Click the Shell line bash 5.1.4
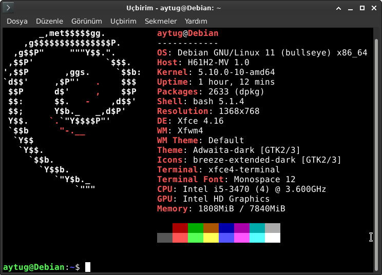The width and height of the screenshot is (382, 275). (x=201, y=101)
